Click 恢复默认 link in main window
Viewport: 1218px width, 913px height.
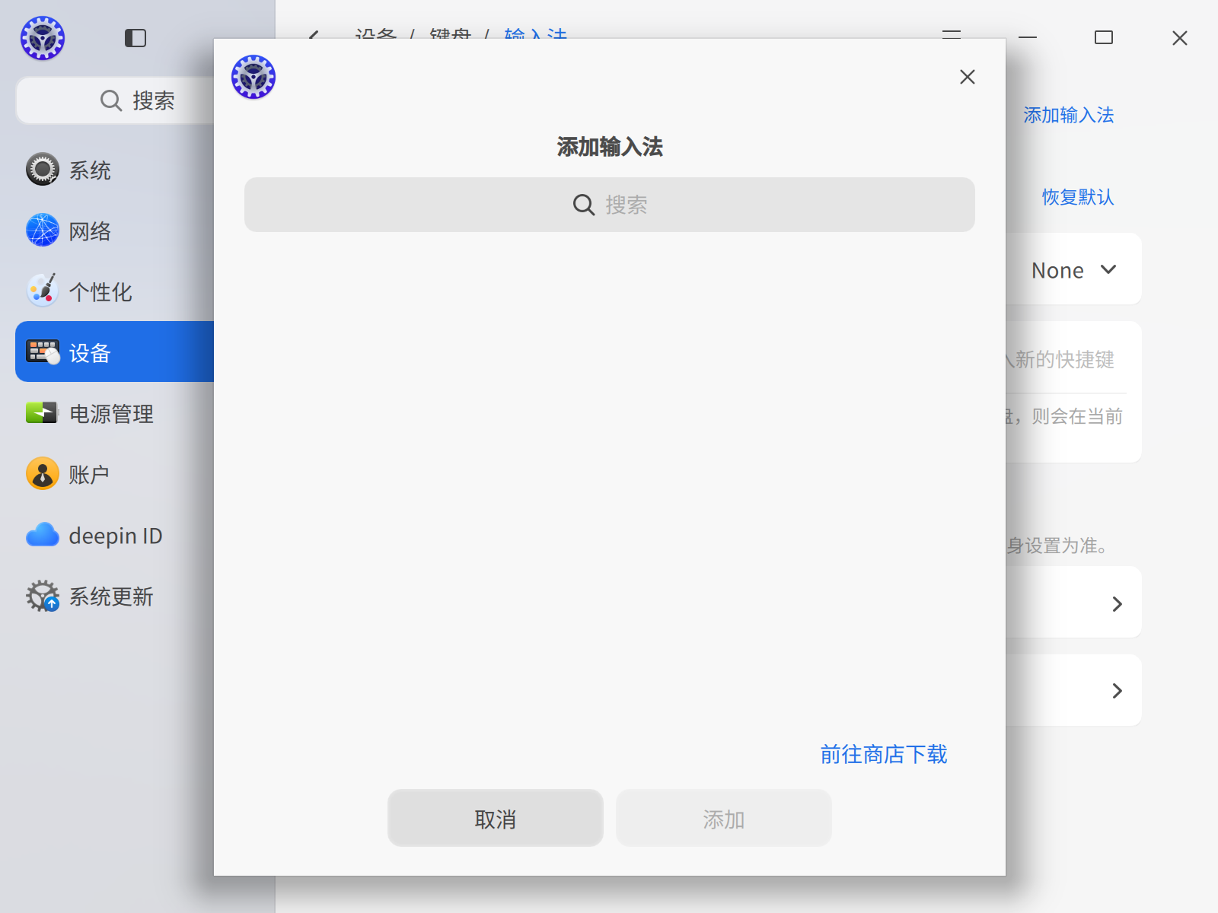pos(1078,197)
